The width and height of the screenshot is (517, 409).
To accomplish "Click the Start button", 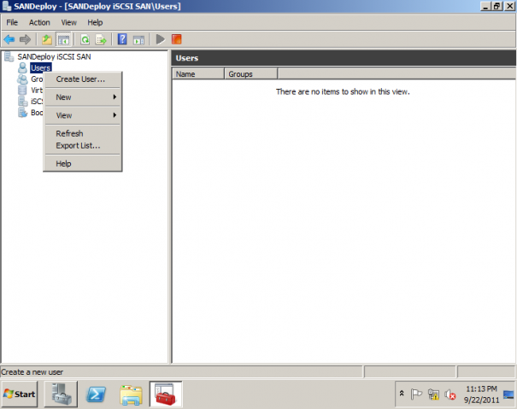I will [x=20, y=394].
